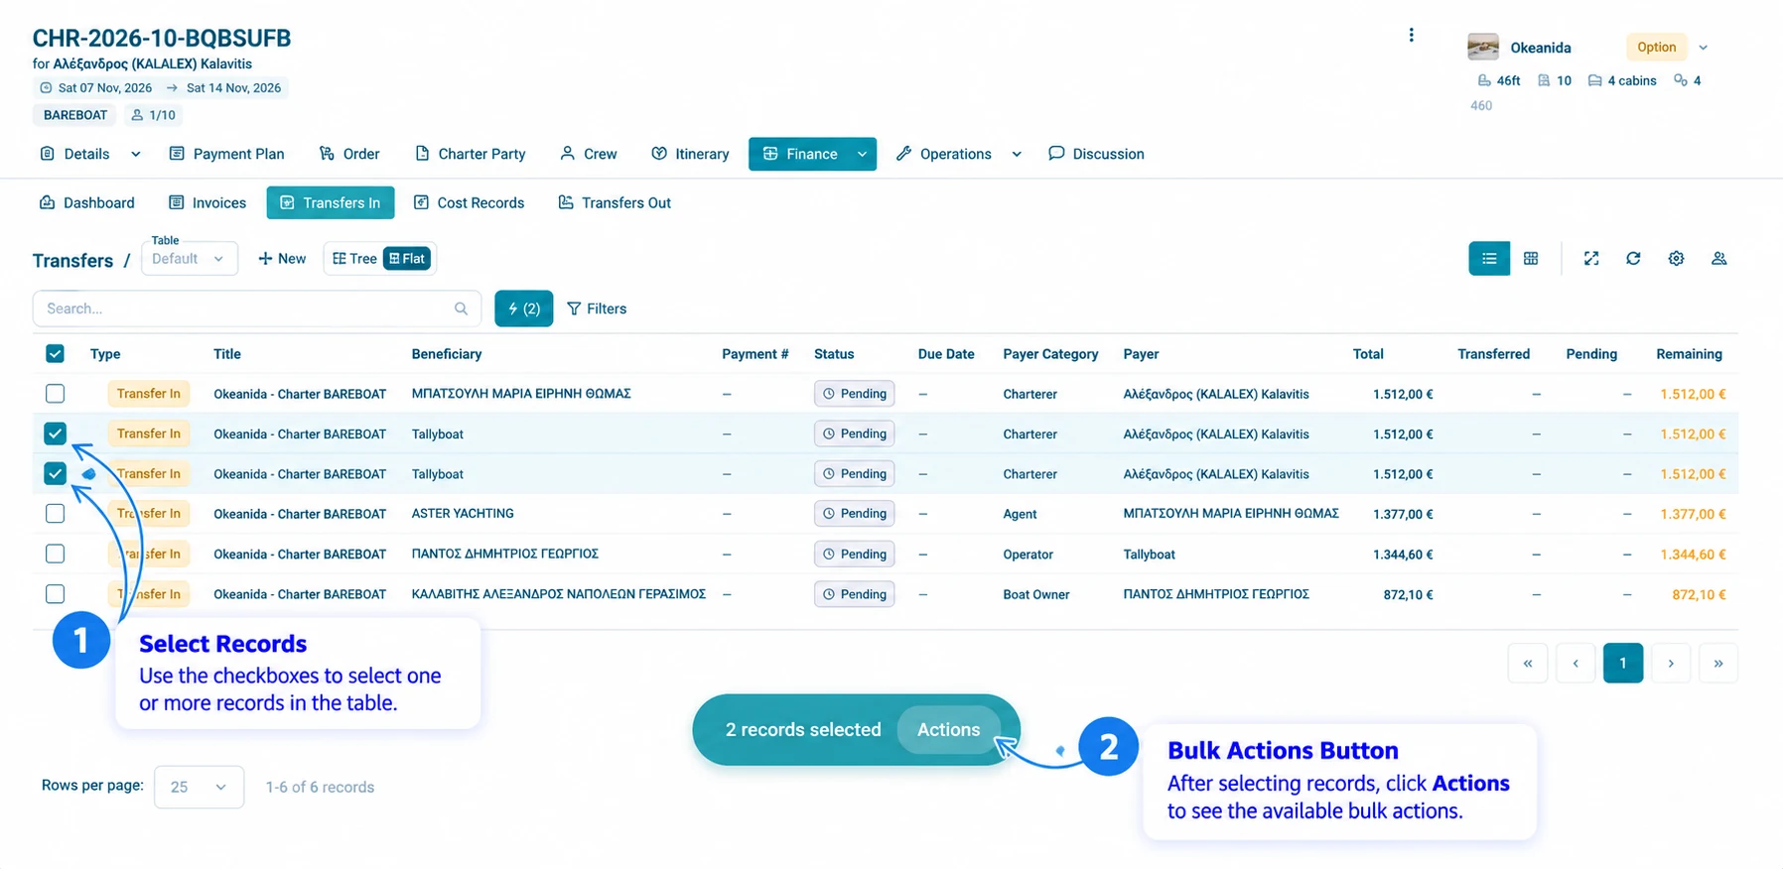The image size is (1783, 869).
Task: Open the Itinerary tab
Action: pyautogui.click(x=690, y=154)
